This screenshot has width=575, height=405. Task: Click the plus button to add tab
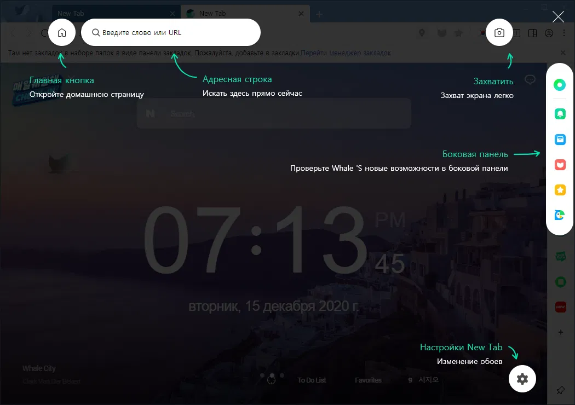(319, 14)
